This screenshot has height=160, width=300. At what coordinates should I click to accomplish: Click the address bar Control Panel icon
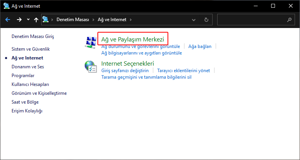(x=46, y=19)
